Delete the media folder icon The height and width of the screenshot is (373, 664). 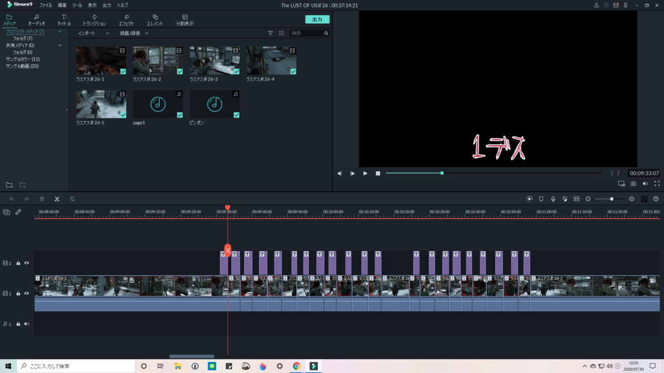tap(23, 185)
